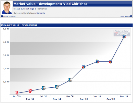Click the Feb '10 red club crest marker
This screenshot has width=133, height=103.
pyautogui.click(x=30, y=91)
